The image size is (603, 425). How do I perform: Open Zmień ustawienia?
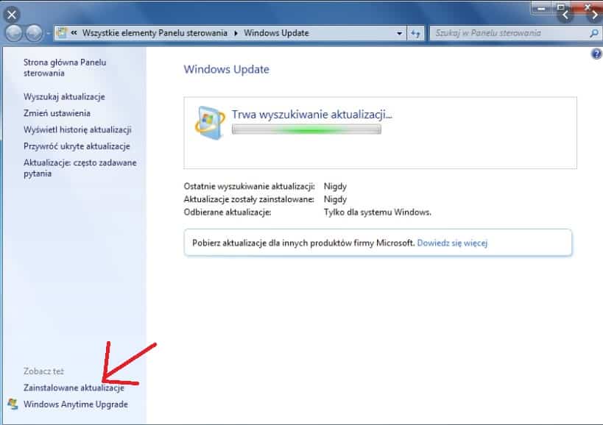pyautogui.click(x=57, y=113)
